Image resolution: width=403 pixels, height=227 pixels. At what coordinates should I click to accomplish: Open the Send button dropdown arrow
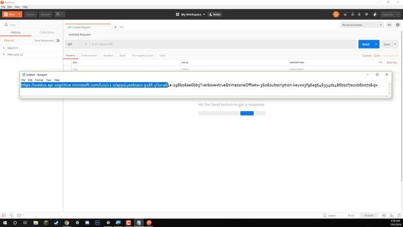(x=376, y=44)
